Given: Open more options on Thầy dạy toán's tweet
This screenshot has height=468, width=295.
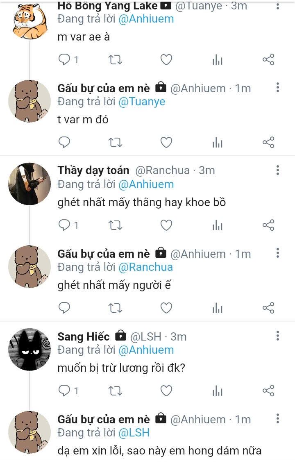Looking at the screenshot, I should [278, 170].
